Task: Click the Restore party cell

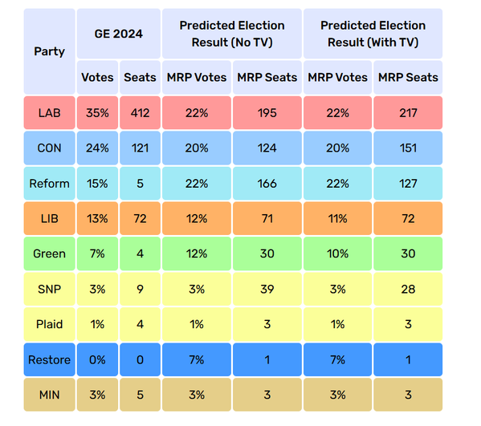Action: [50, 359]
